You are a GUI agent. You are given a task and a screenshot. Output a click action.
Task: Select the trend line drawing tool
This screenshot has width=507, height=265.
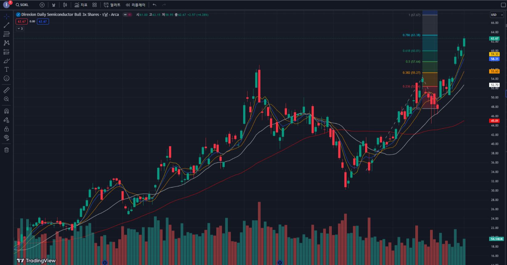pyautogui.click(x=6, y=25)
